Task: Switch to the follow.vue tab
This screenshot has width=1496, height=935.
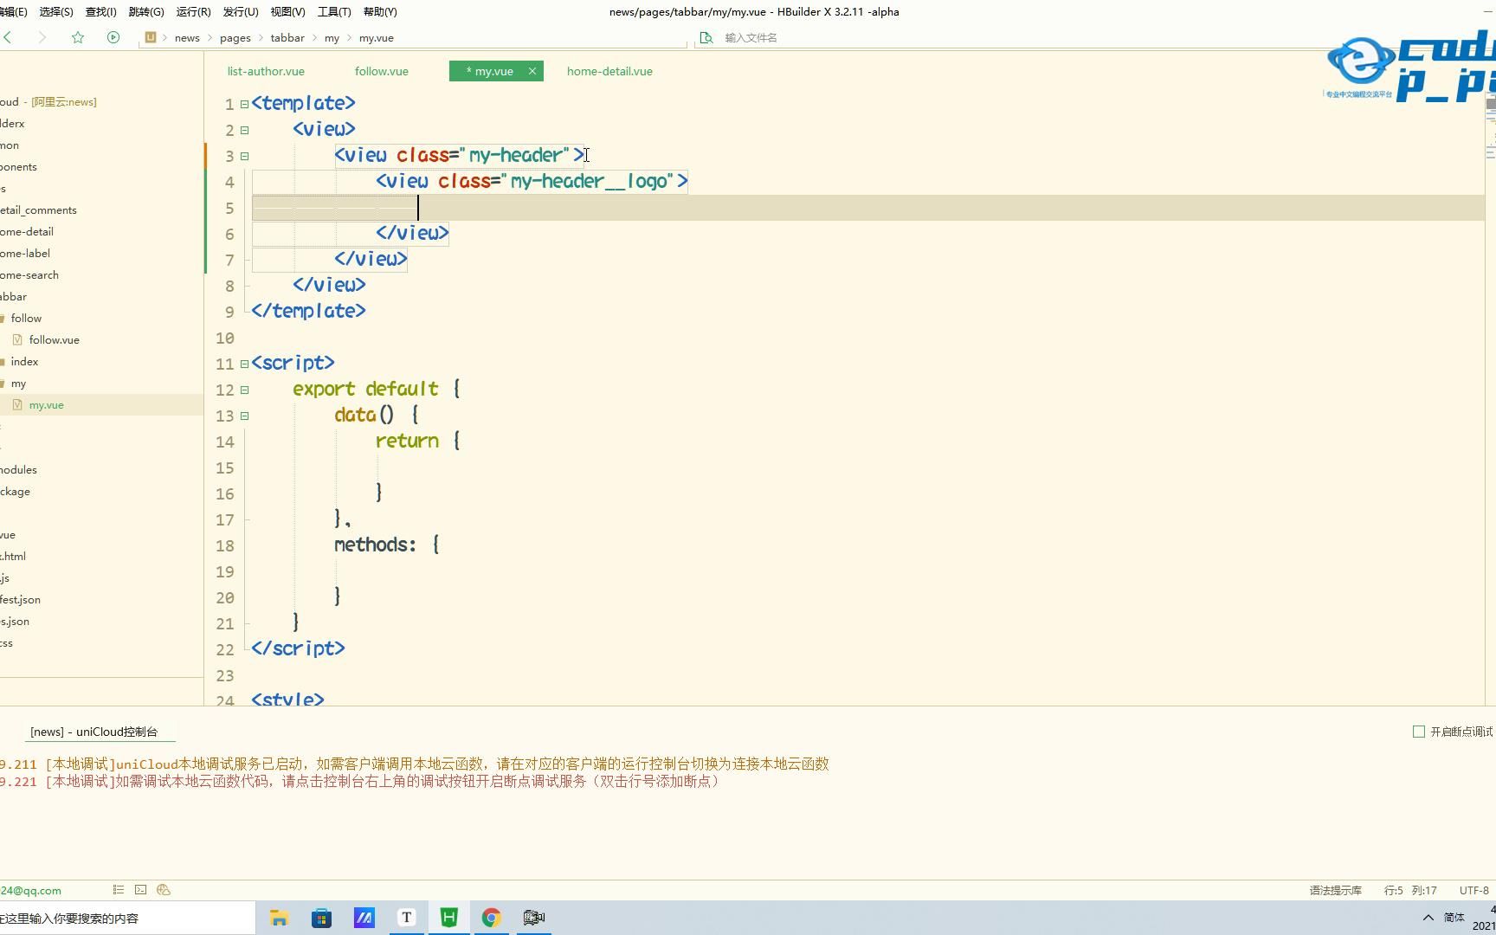Action: coord(382,71)
